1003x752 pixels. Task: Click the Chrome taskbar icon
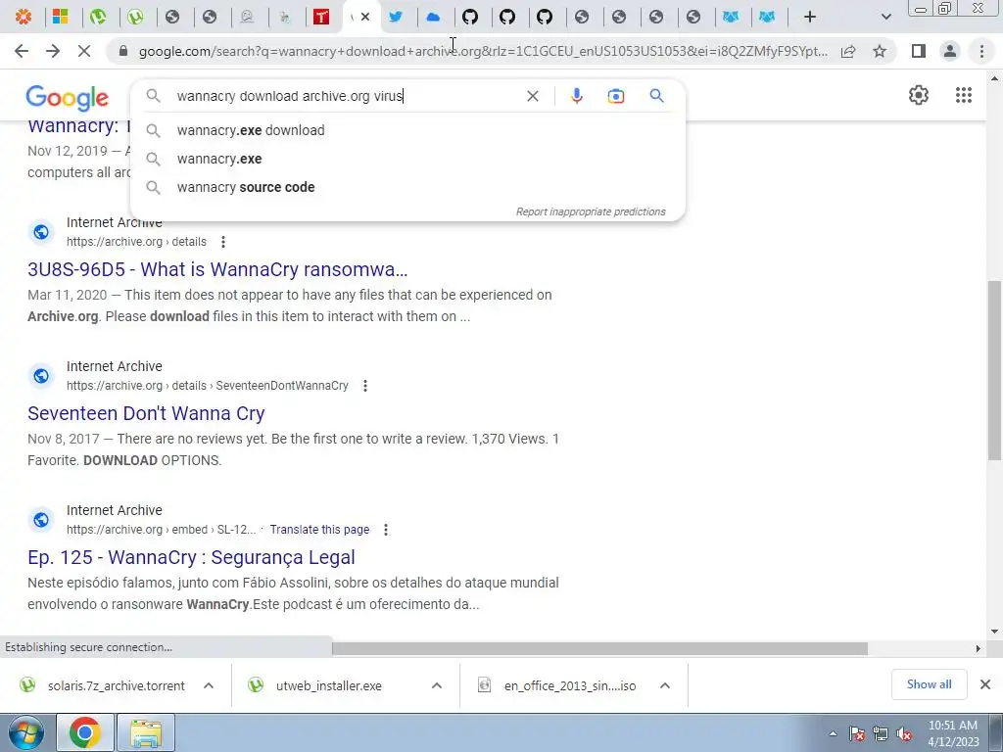click(85, 732)
